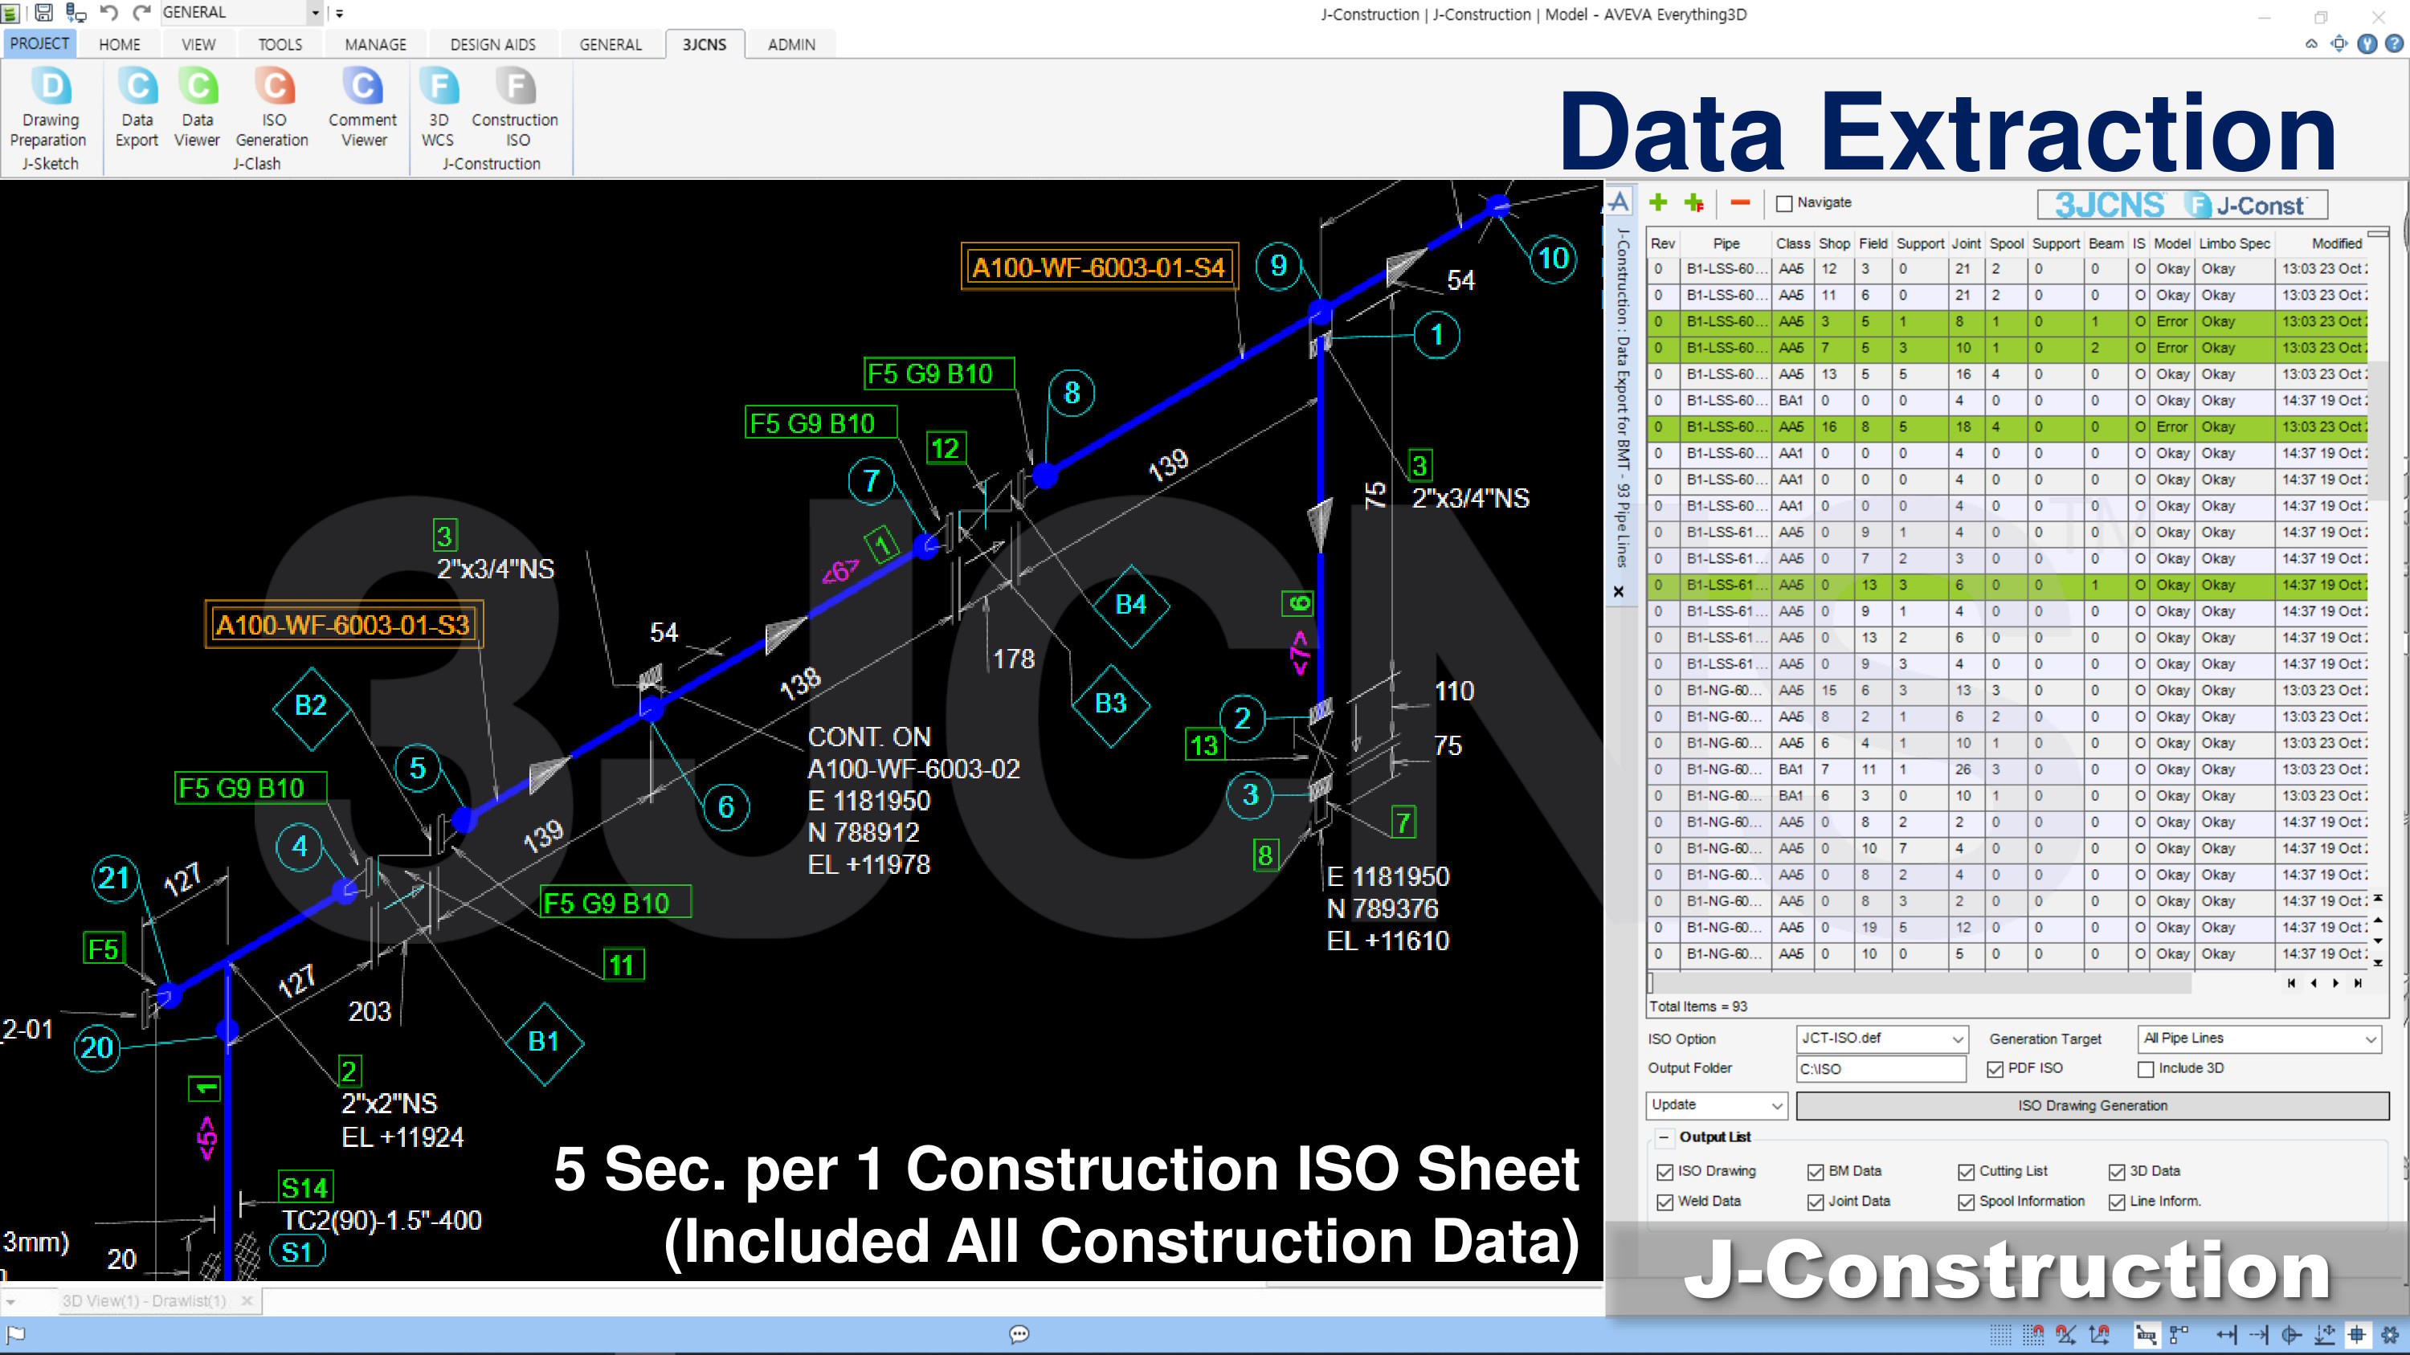Click the Output Folder path field
2410x1355 pixels.
click(1881, 1069)
